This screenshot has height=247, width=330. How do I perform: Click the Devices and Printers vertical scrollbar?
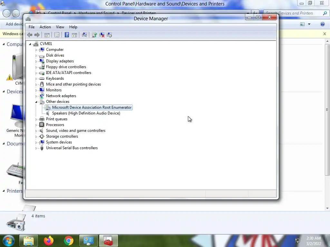pos(327,109)
